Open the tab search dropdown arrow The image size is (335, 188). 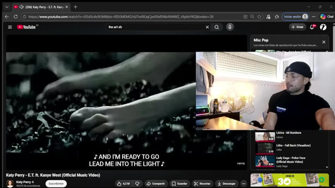coord(7,7)
